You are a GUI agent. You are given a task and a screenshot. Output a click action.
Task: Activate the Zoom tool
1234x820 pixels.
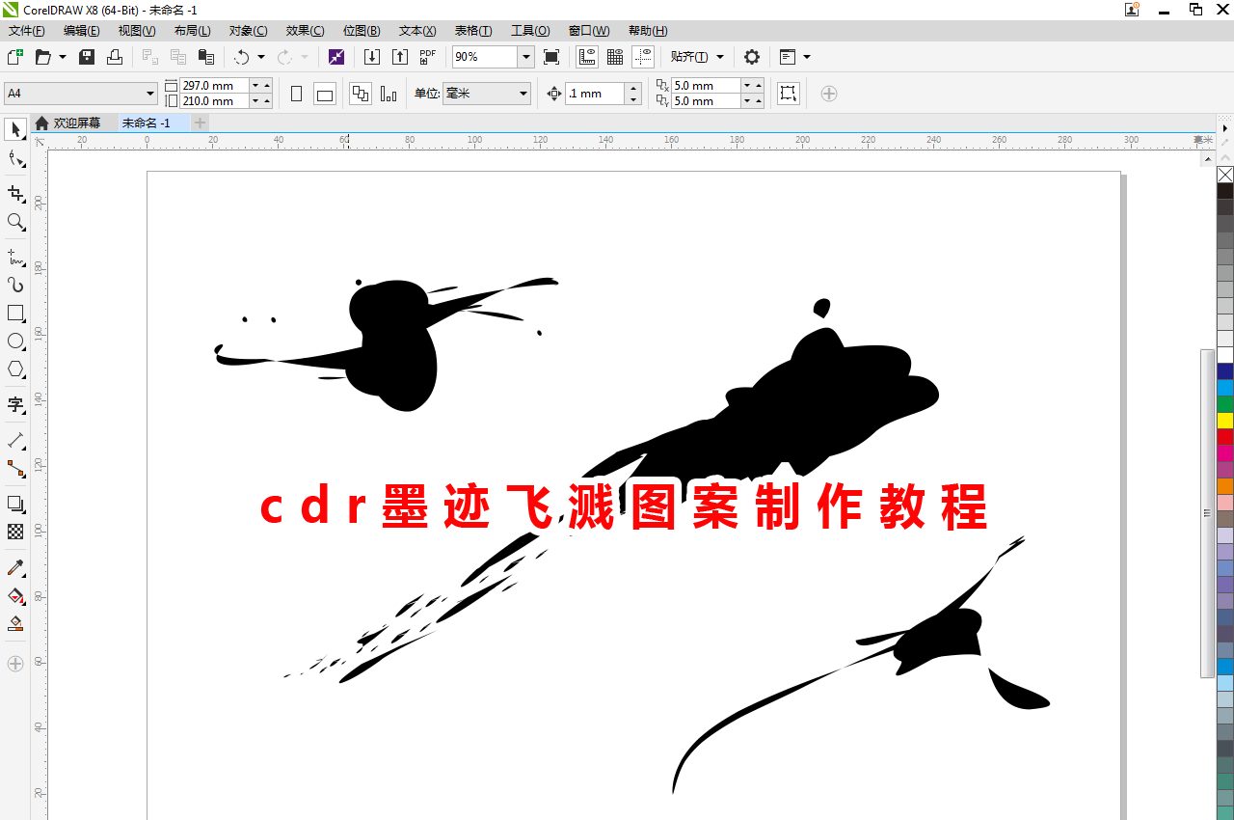[15, 222]
